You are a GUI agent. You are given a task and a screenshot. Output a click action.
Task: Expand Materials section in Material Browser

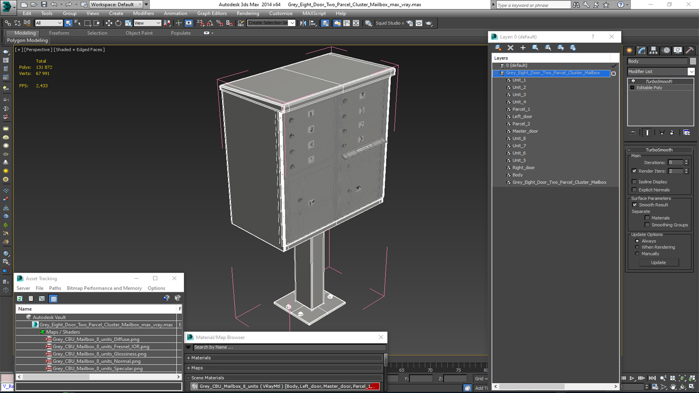coord(189,358)
